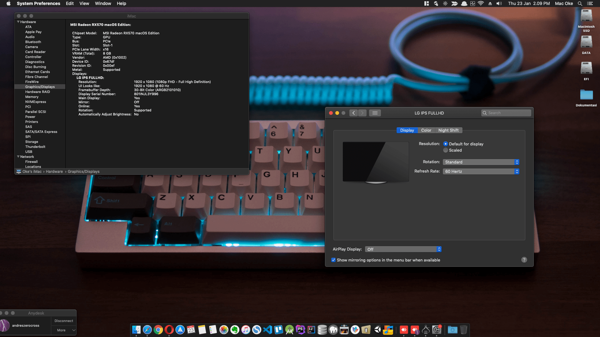
Task: Switch to the Night Shift tab
Action: coord(448,130)
